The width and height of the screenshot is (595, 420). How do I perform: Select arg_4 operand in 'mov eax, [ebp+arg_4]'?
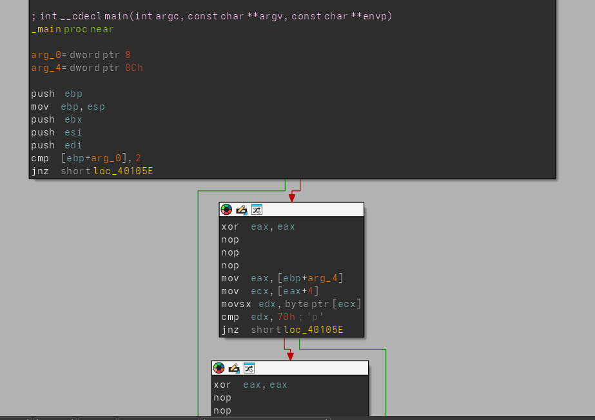325,278
